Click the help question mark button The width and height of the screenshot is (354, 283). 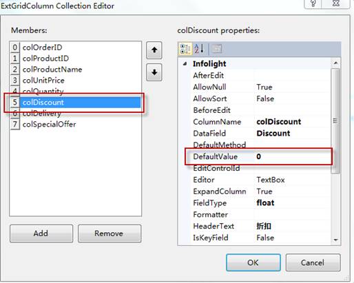[313, 3]
